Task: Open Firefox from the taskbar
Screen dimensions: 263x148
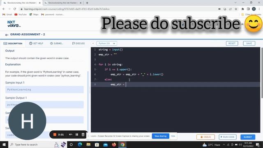Action: (x=114, y=144)
